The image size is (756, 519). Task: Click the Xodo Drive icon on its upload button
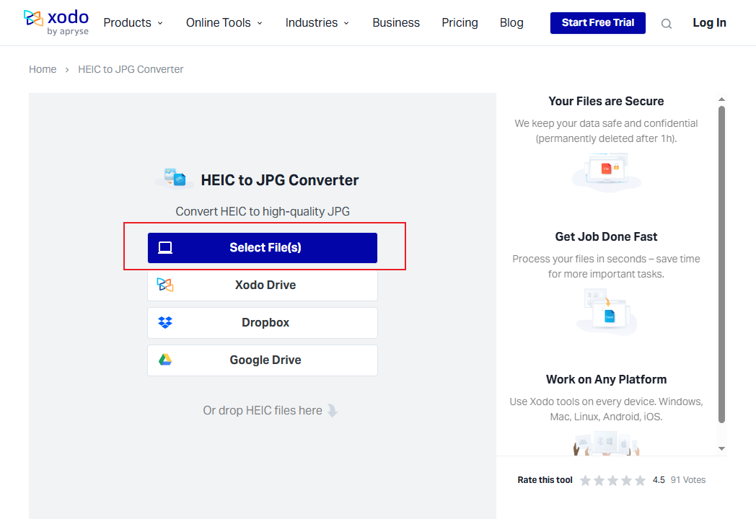click(x=165, y=285)
